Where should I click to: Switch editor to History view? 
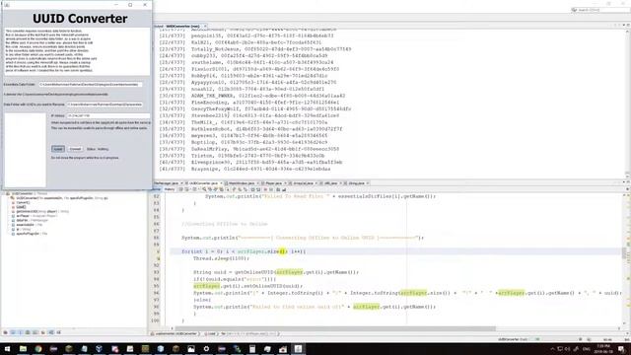(x=170, y=189)
